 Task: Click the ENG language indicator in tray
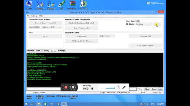tap(153, 104)
